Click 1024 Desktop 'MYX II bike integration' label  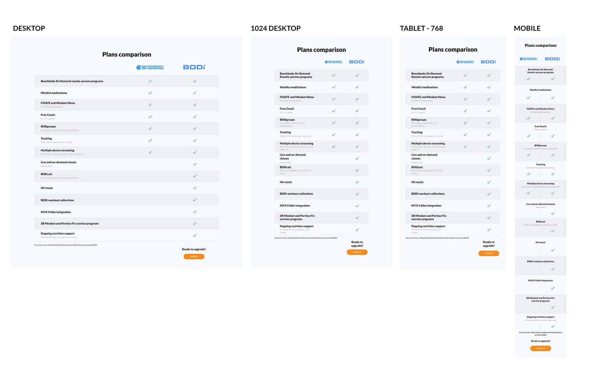295,206
